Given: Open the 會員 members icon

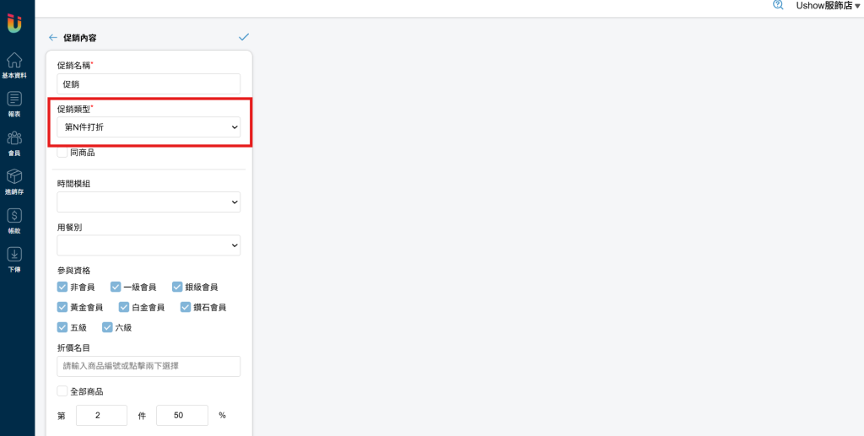Looking at the screenshot, I should 14,137.
